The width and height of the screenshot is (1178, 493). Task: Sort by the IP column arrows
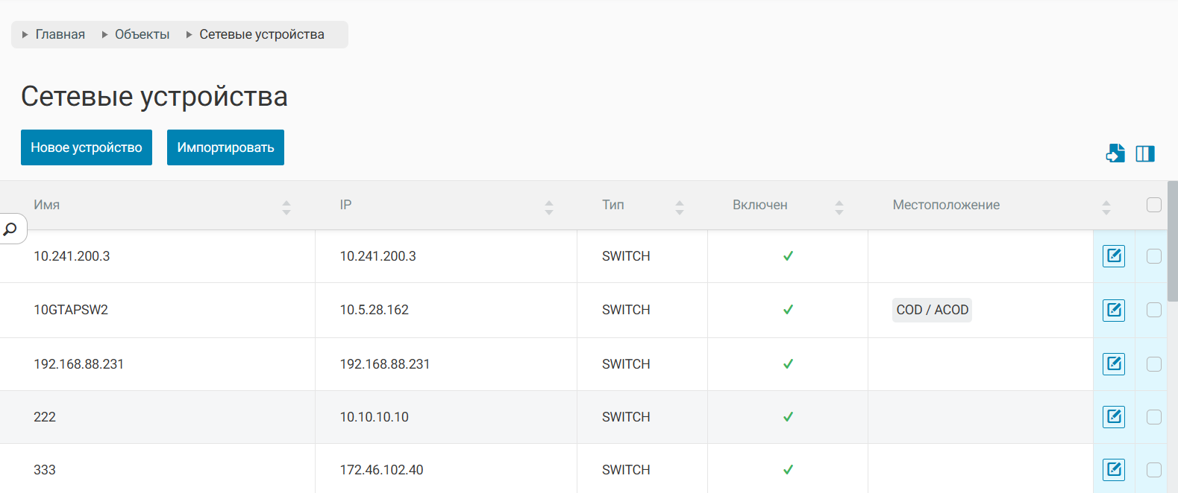coord(549,207)
